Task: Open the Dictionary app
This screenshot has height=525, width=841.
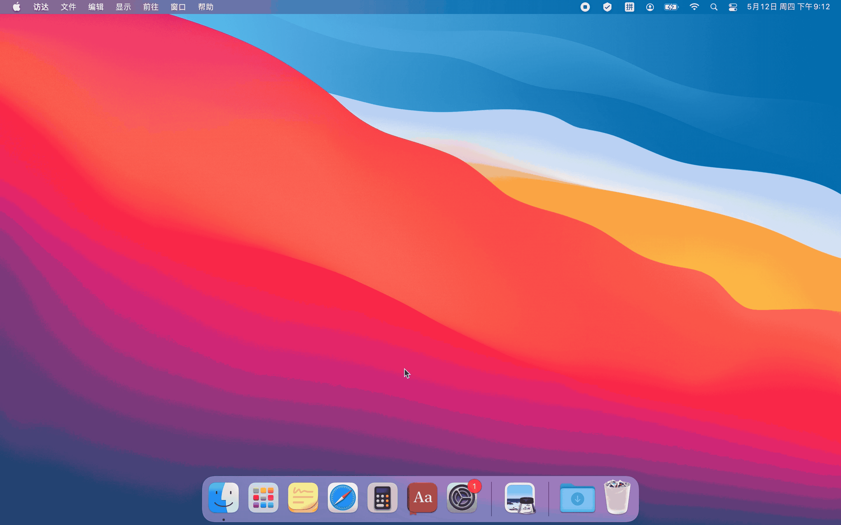Action: tap(422, 498)
